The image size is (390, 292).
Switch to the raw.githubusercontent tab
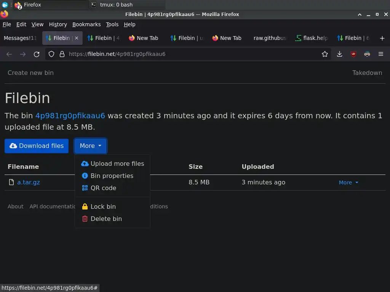pos(270,38)
